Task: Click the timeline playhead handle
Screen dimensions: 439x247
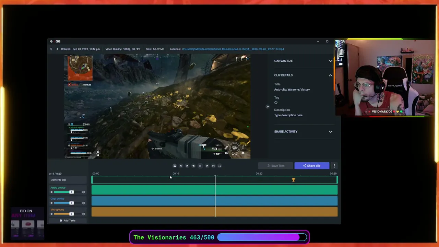Action: pyautogui.click(x=215, y=177)
